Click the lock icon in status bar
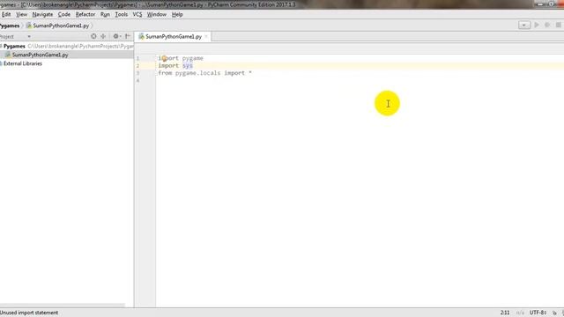Viewport: 564px width, 317px height. (554, 313)
